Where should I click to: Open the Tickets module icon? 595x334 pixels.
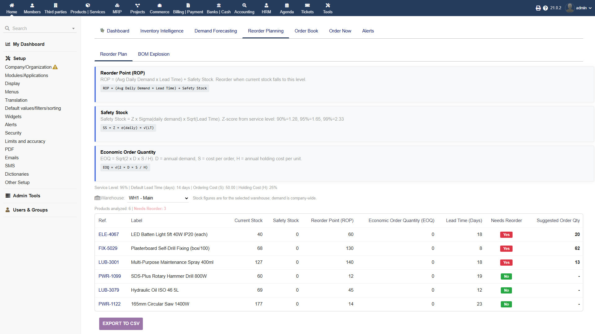(307, 5)
